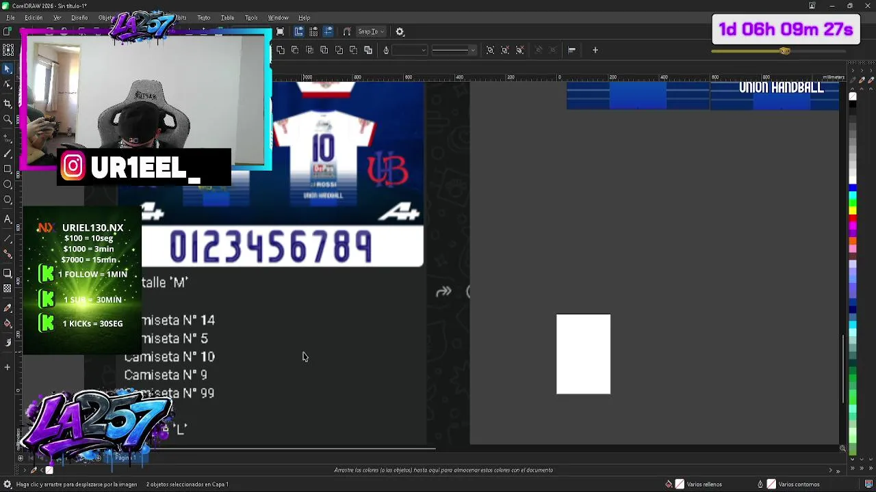Click the Simplify shapes icon

(x=324, y=50)
